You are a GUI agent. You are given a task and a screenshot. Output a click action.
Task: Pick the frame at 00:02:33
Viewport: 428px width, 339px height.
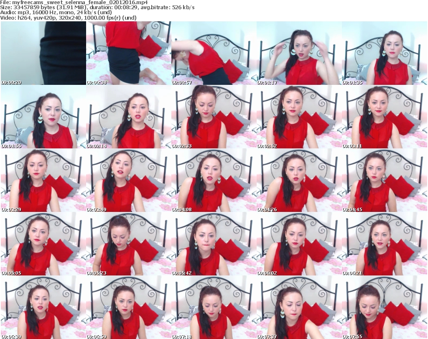tap(214, 117)
